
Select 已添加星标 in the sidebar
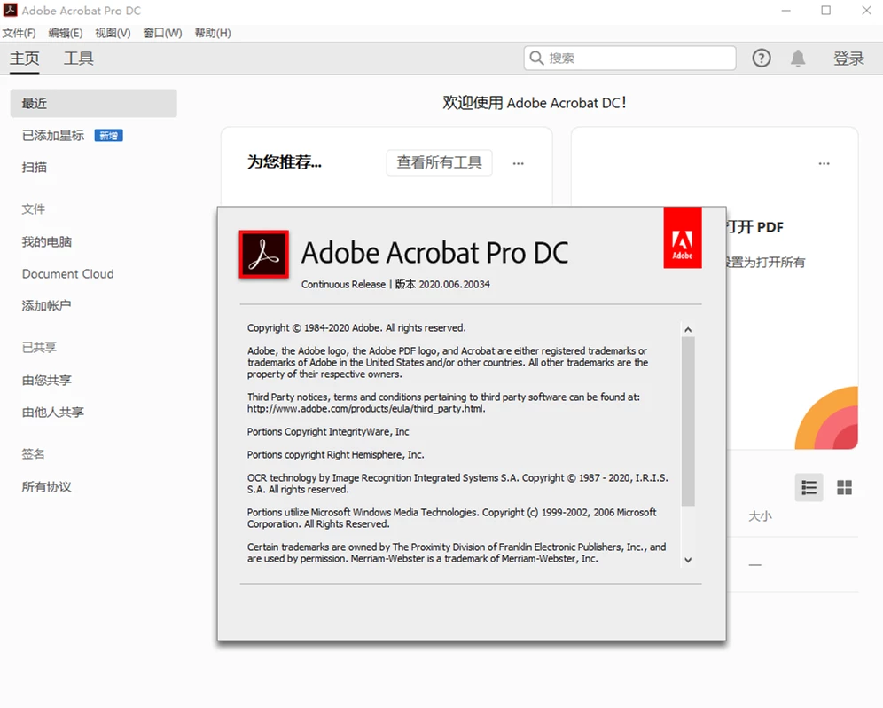(53, 135)
